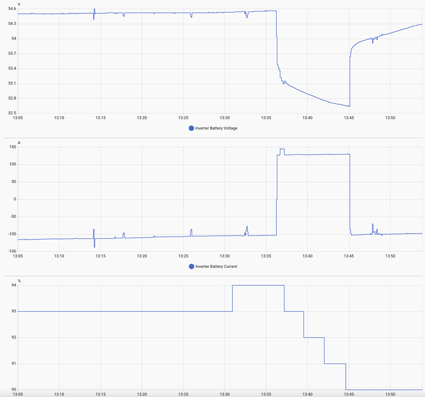Click the 91 label on the percent axis
This screenshot has width=425, height=397.
pyautogui.click(x=14, y=363)
